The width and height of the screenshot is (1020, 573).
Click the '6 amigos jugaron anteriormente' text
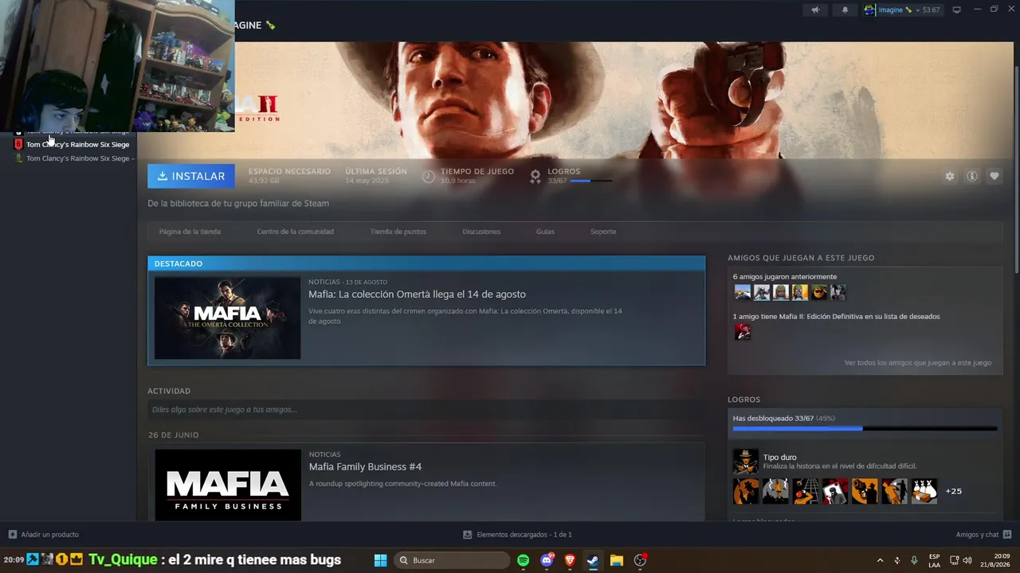tap(785, 277)
